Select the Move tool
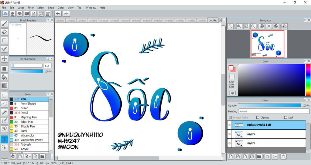The height and width of the screenshot is (165, 311). (x=4, y=59)
